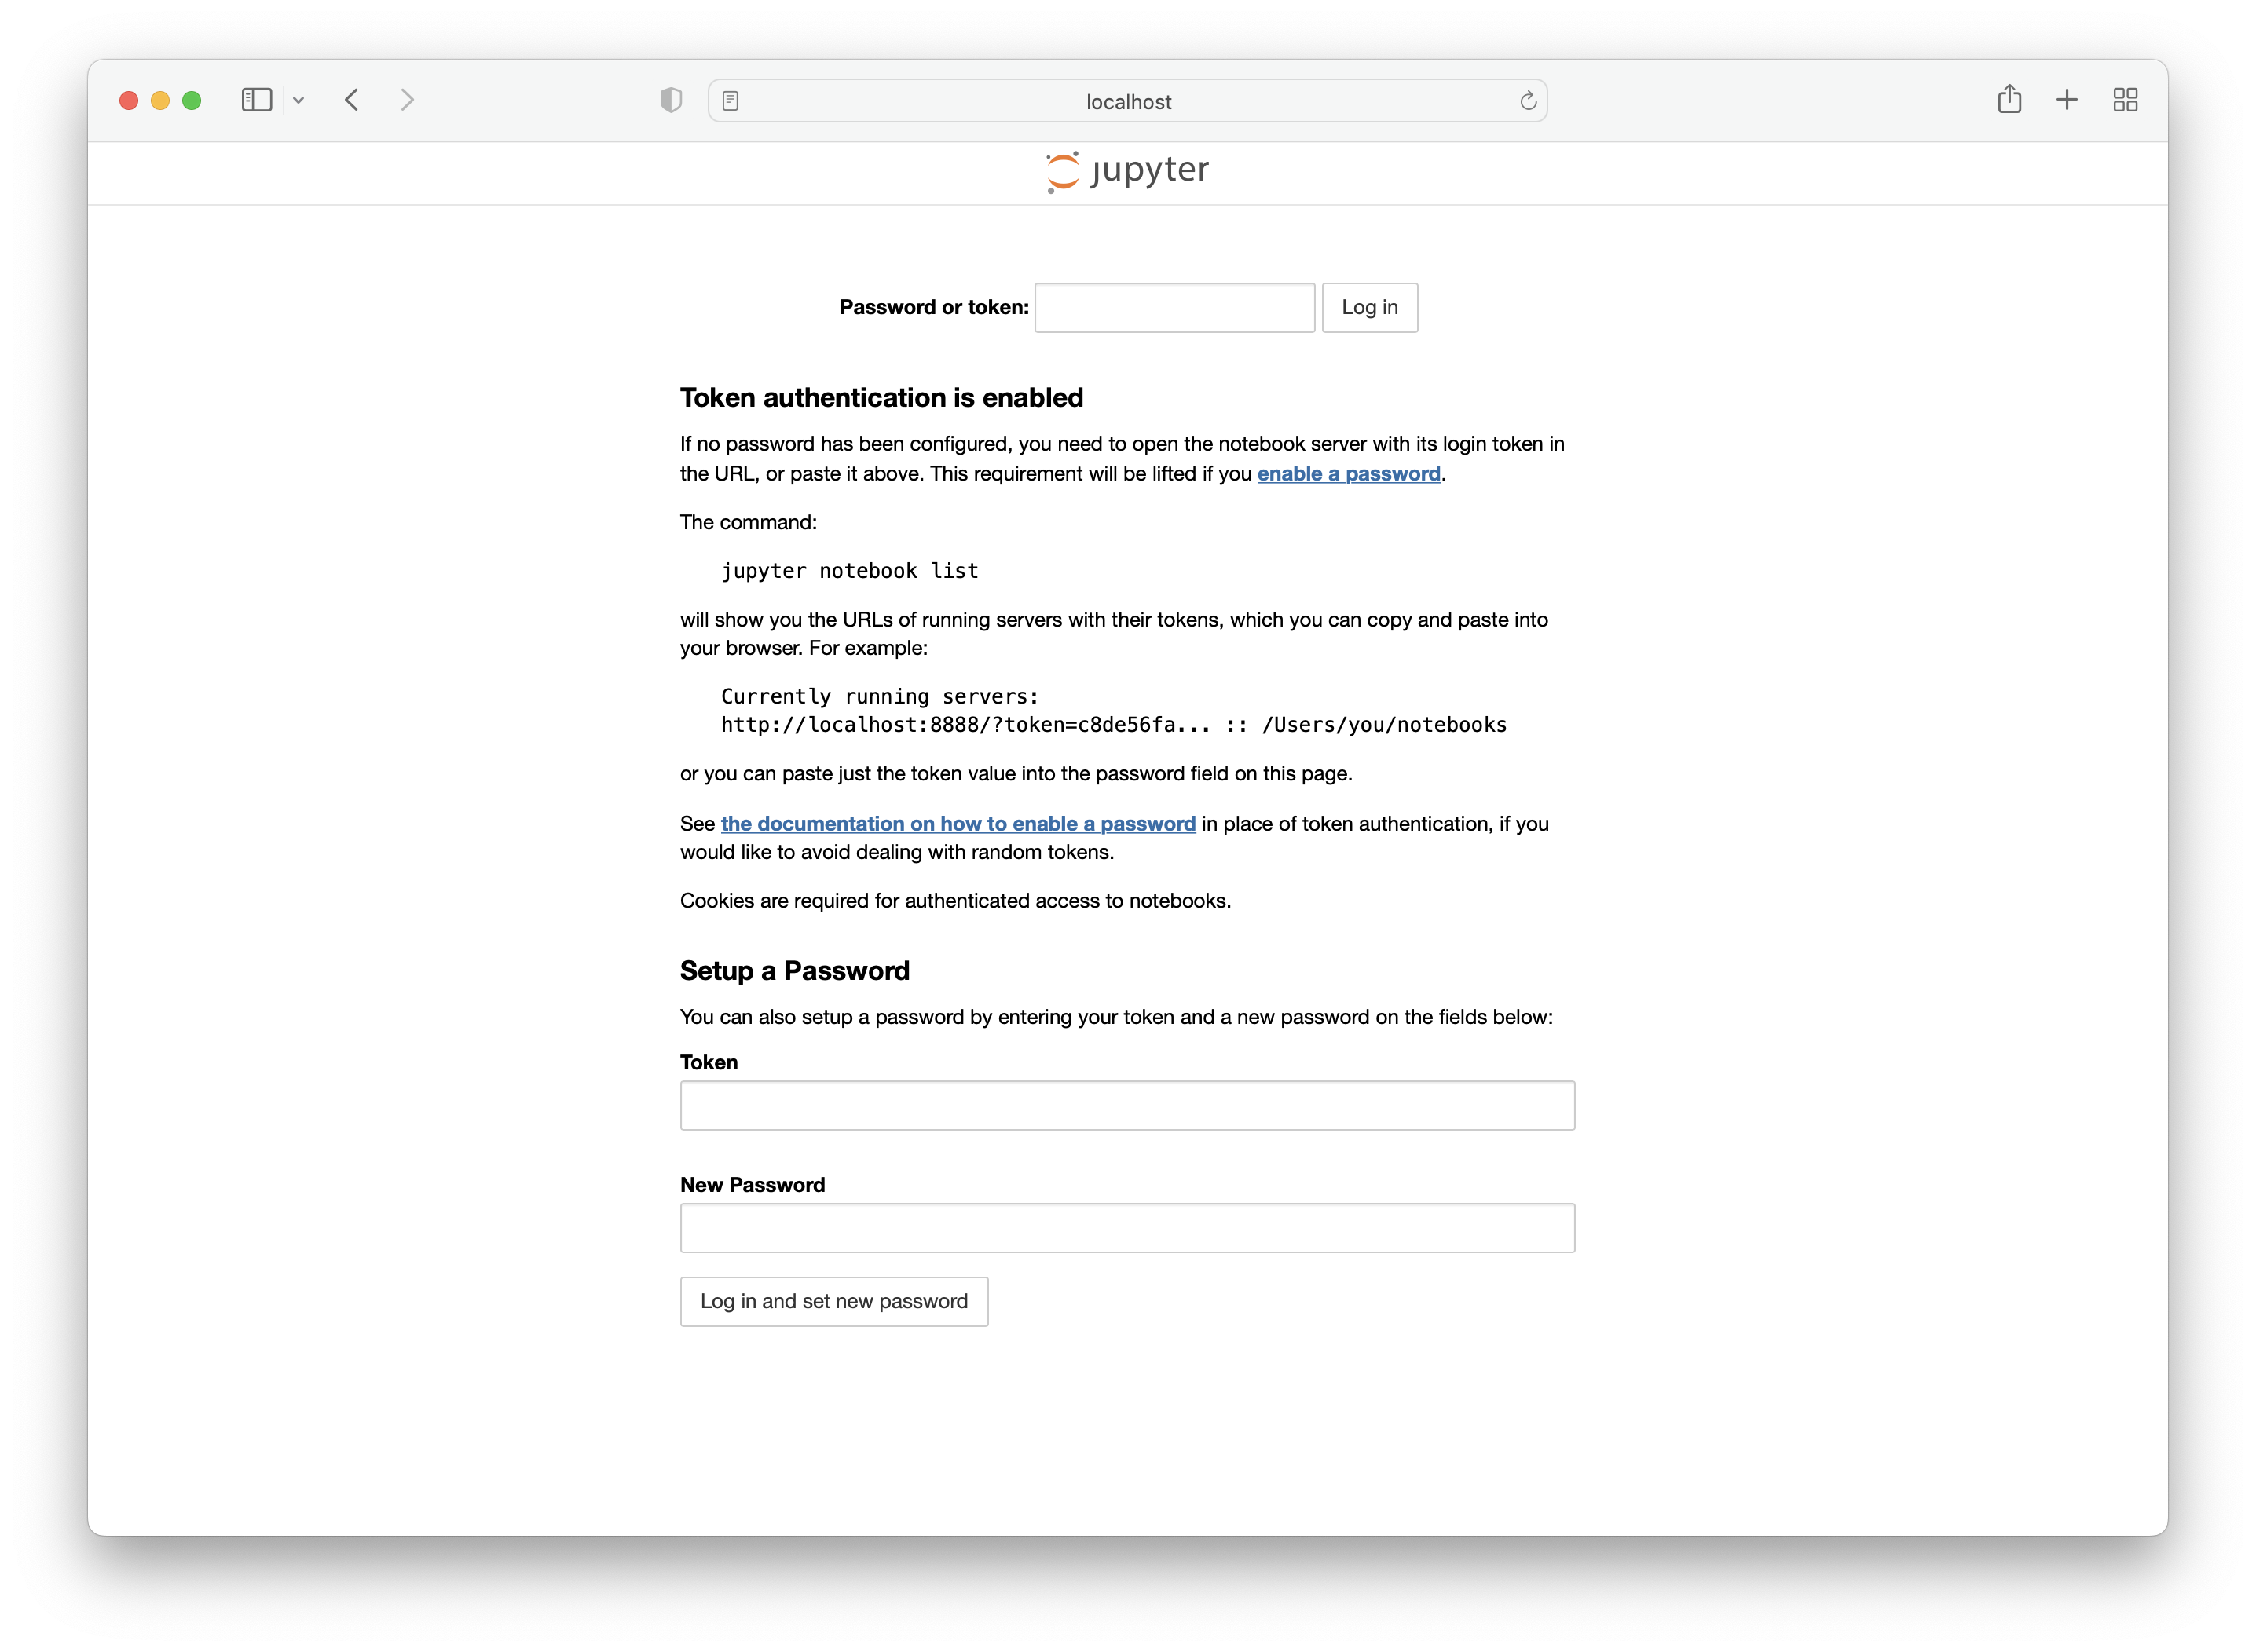This screenshot has width=2256, height=1652.
Task: Click into the Token input field
Action: (x=1126, y=1105)
